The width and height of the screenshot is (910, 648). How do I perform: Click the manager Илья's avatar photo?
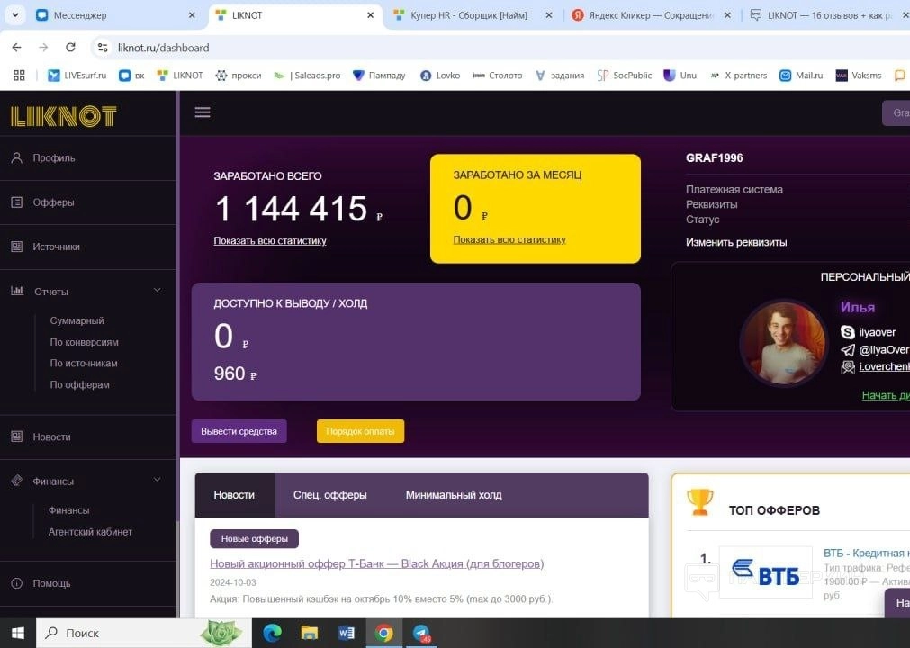click(x=783, y=344)
